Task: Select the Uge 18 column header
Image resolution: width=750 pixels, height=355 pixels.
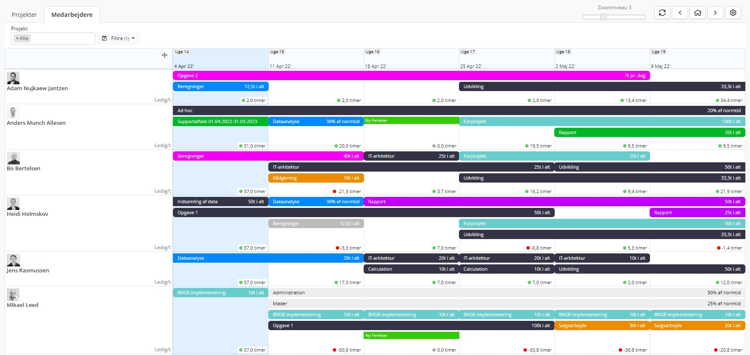Action: click(602, 59)
